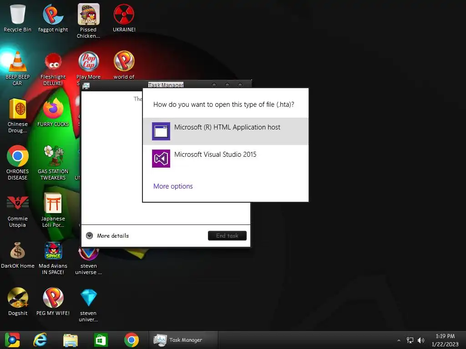Open the 'steven univer...' diamond icon

point(89,305)
